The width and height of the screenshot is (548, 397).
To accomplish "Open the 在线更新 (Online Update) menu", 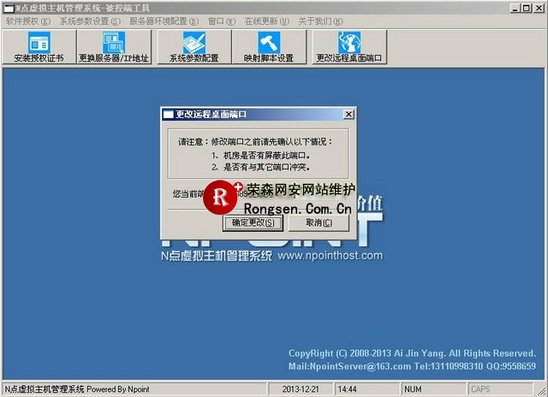I will coord(266,20).
